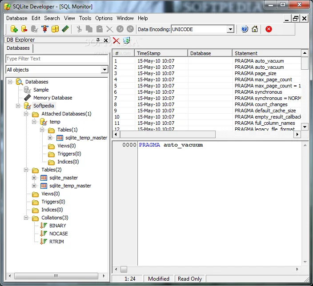Clear SQL monitor log with red X
This screenshot has height=286, width=313.
pos(116,41)
